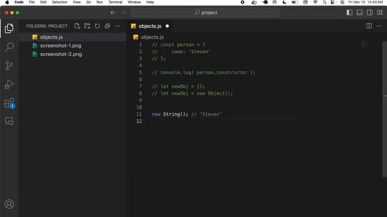Click the project search command center
Screen dimensions: 387x217
tap(205, 13)
